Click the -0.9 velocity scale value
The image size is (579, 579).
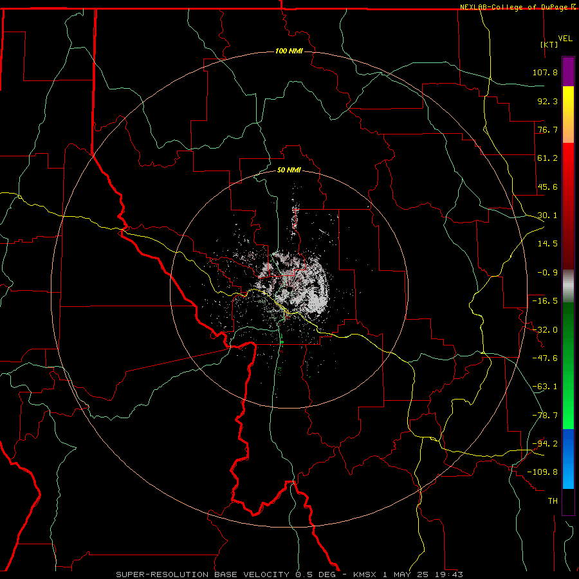[547, 273]
